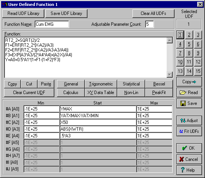Open the Calculus functions list
This screenshot has height=178, width=205.
(x=71, y=93)
